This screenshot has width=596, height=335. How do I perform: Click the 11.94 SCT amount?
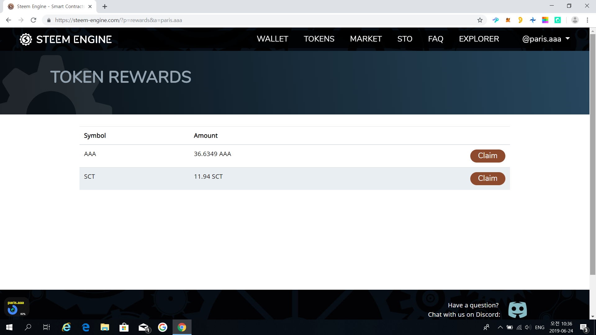pyautogui.click(x=208, y=176)
